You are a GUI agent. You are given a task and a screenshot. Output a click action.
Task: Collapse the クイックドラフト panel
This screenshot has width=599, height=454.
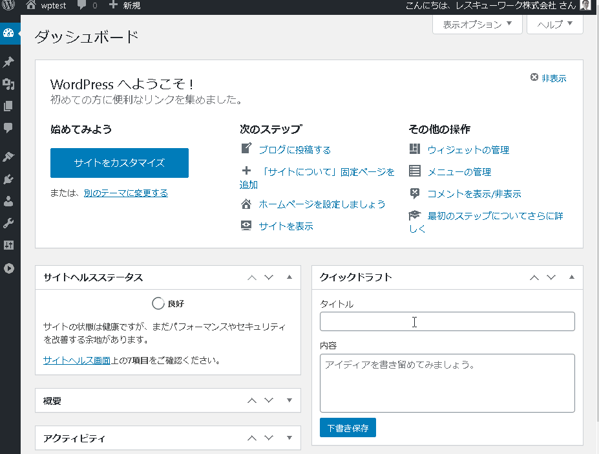click(572, 277)
